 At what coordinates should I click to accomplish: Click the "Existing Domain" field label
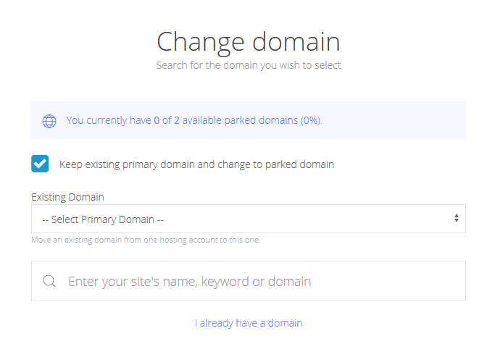click(67, 197)
